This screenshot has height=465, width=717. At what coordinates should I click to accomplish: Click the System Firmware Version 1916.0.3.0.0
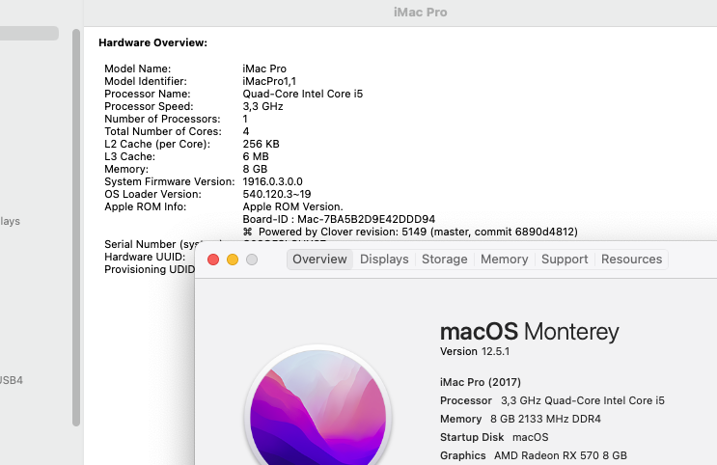[x=272, y=181]
